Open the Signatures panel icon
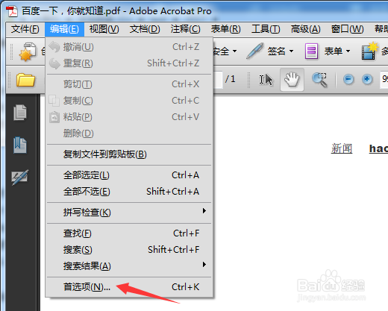388x311 pixels. (x=20, y=178)
